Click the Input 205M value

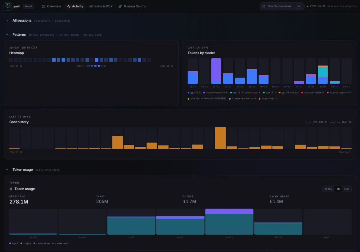pos(102,202)
